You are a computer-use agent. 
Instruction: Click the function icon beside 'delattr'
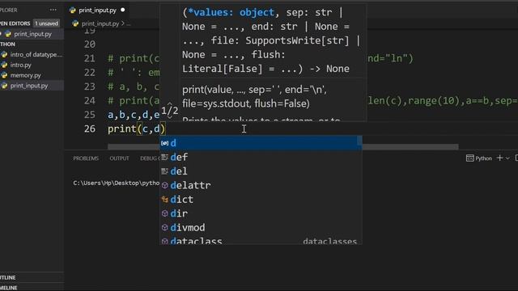click(x=164, y=185)
